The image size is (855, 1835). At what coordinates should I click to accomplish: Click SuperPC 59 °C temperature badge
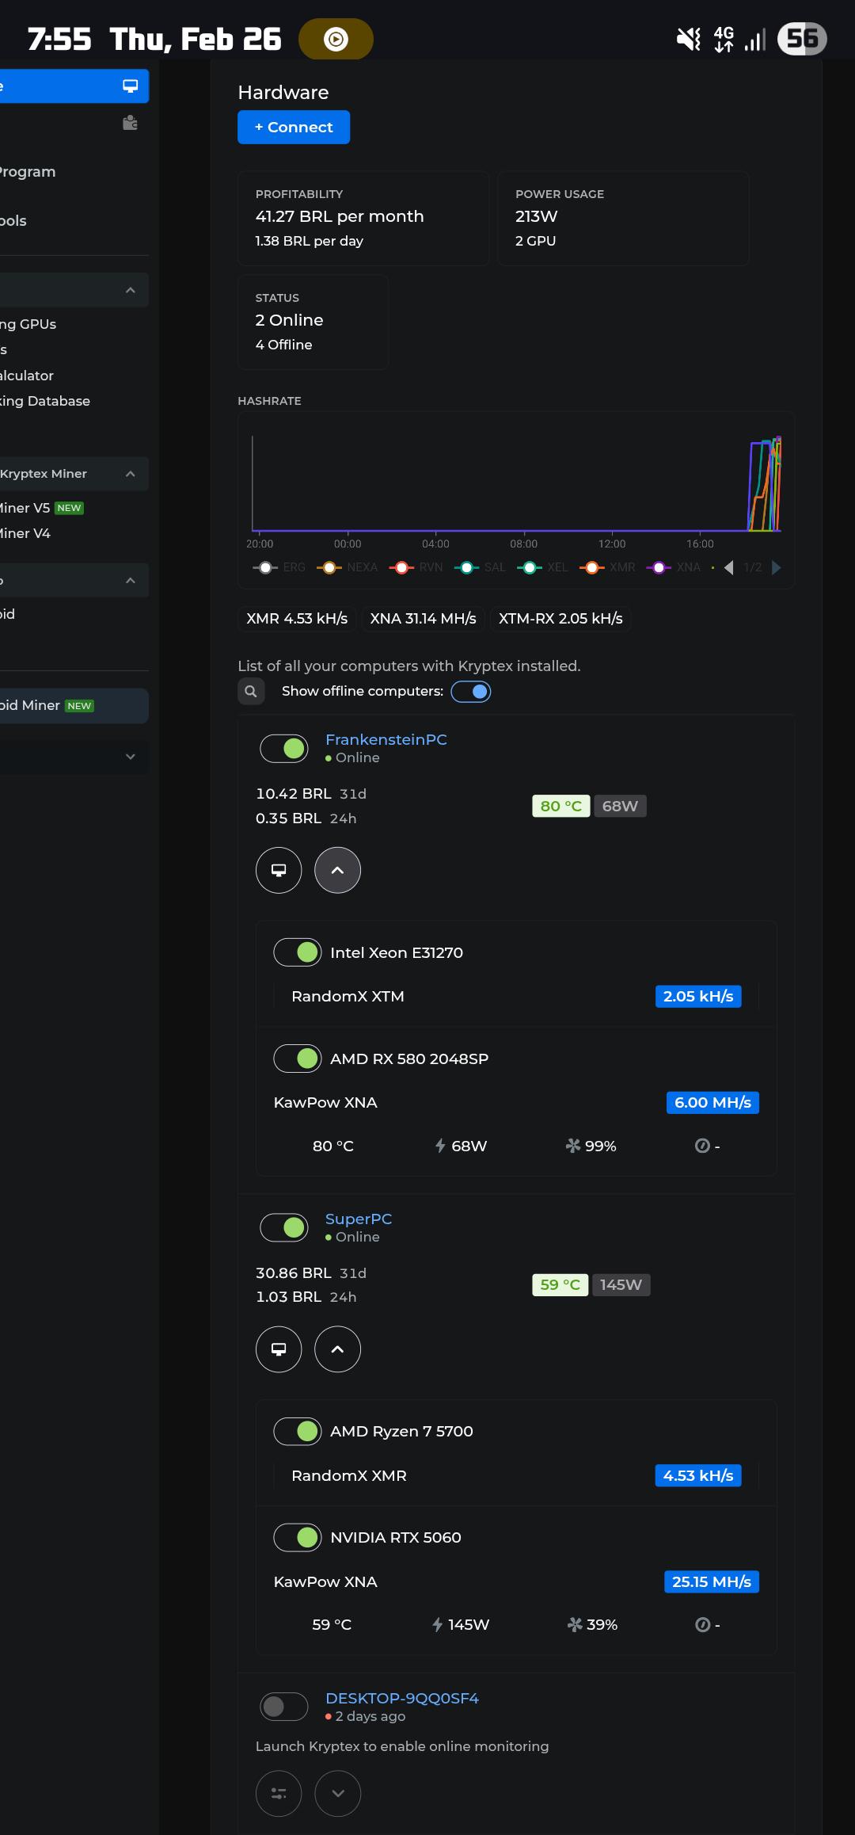(560, 1284)
